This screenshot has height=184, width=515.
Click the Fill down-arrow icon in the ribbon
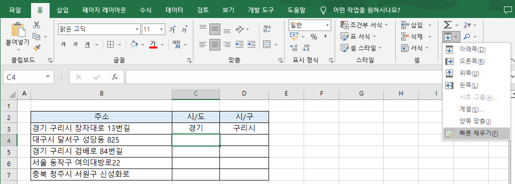(447, 36)
